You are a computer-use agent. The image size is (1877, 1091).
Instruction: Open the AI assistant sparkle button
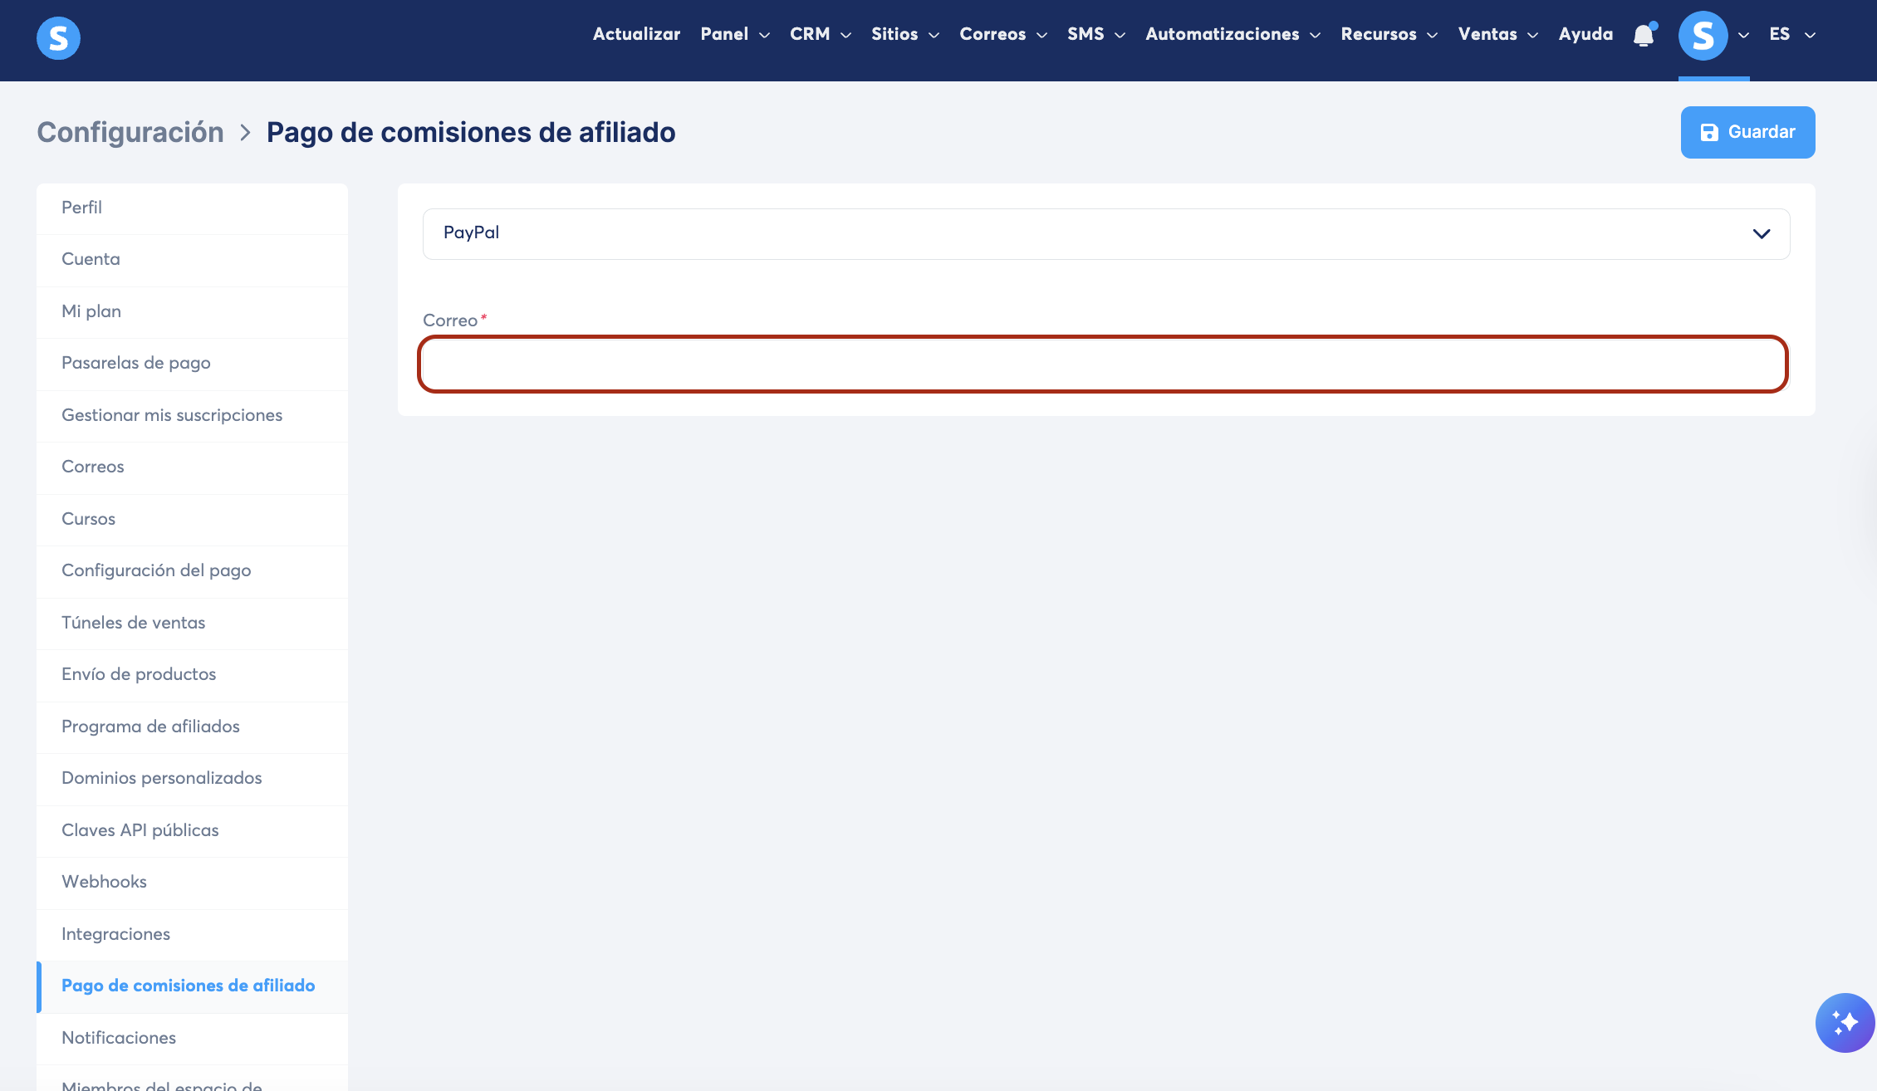(1845, 1022)
